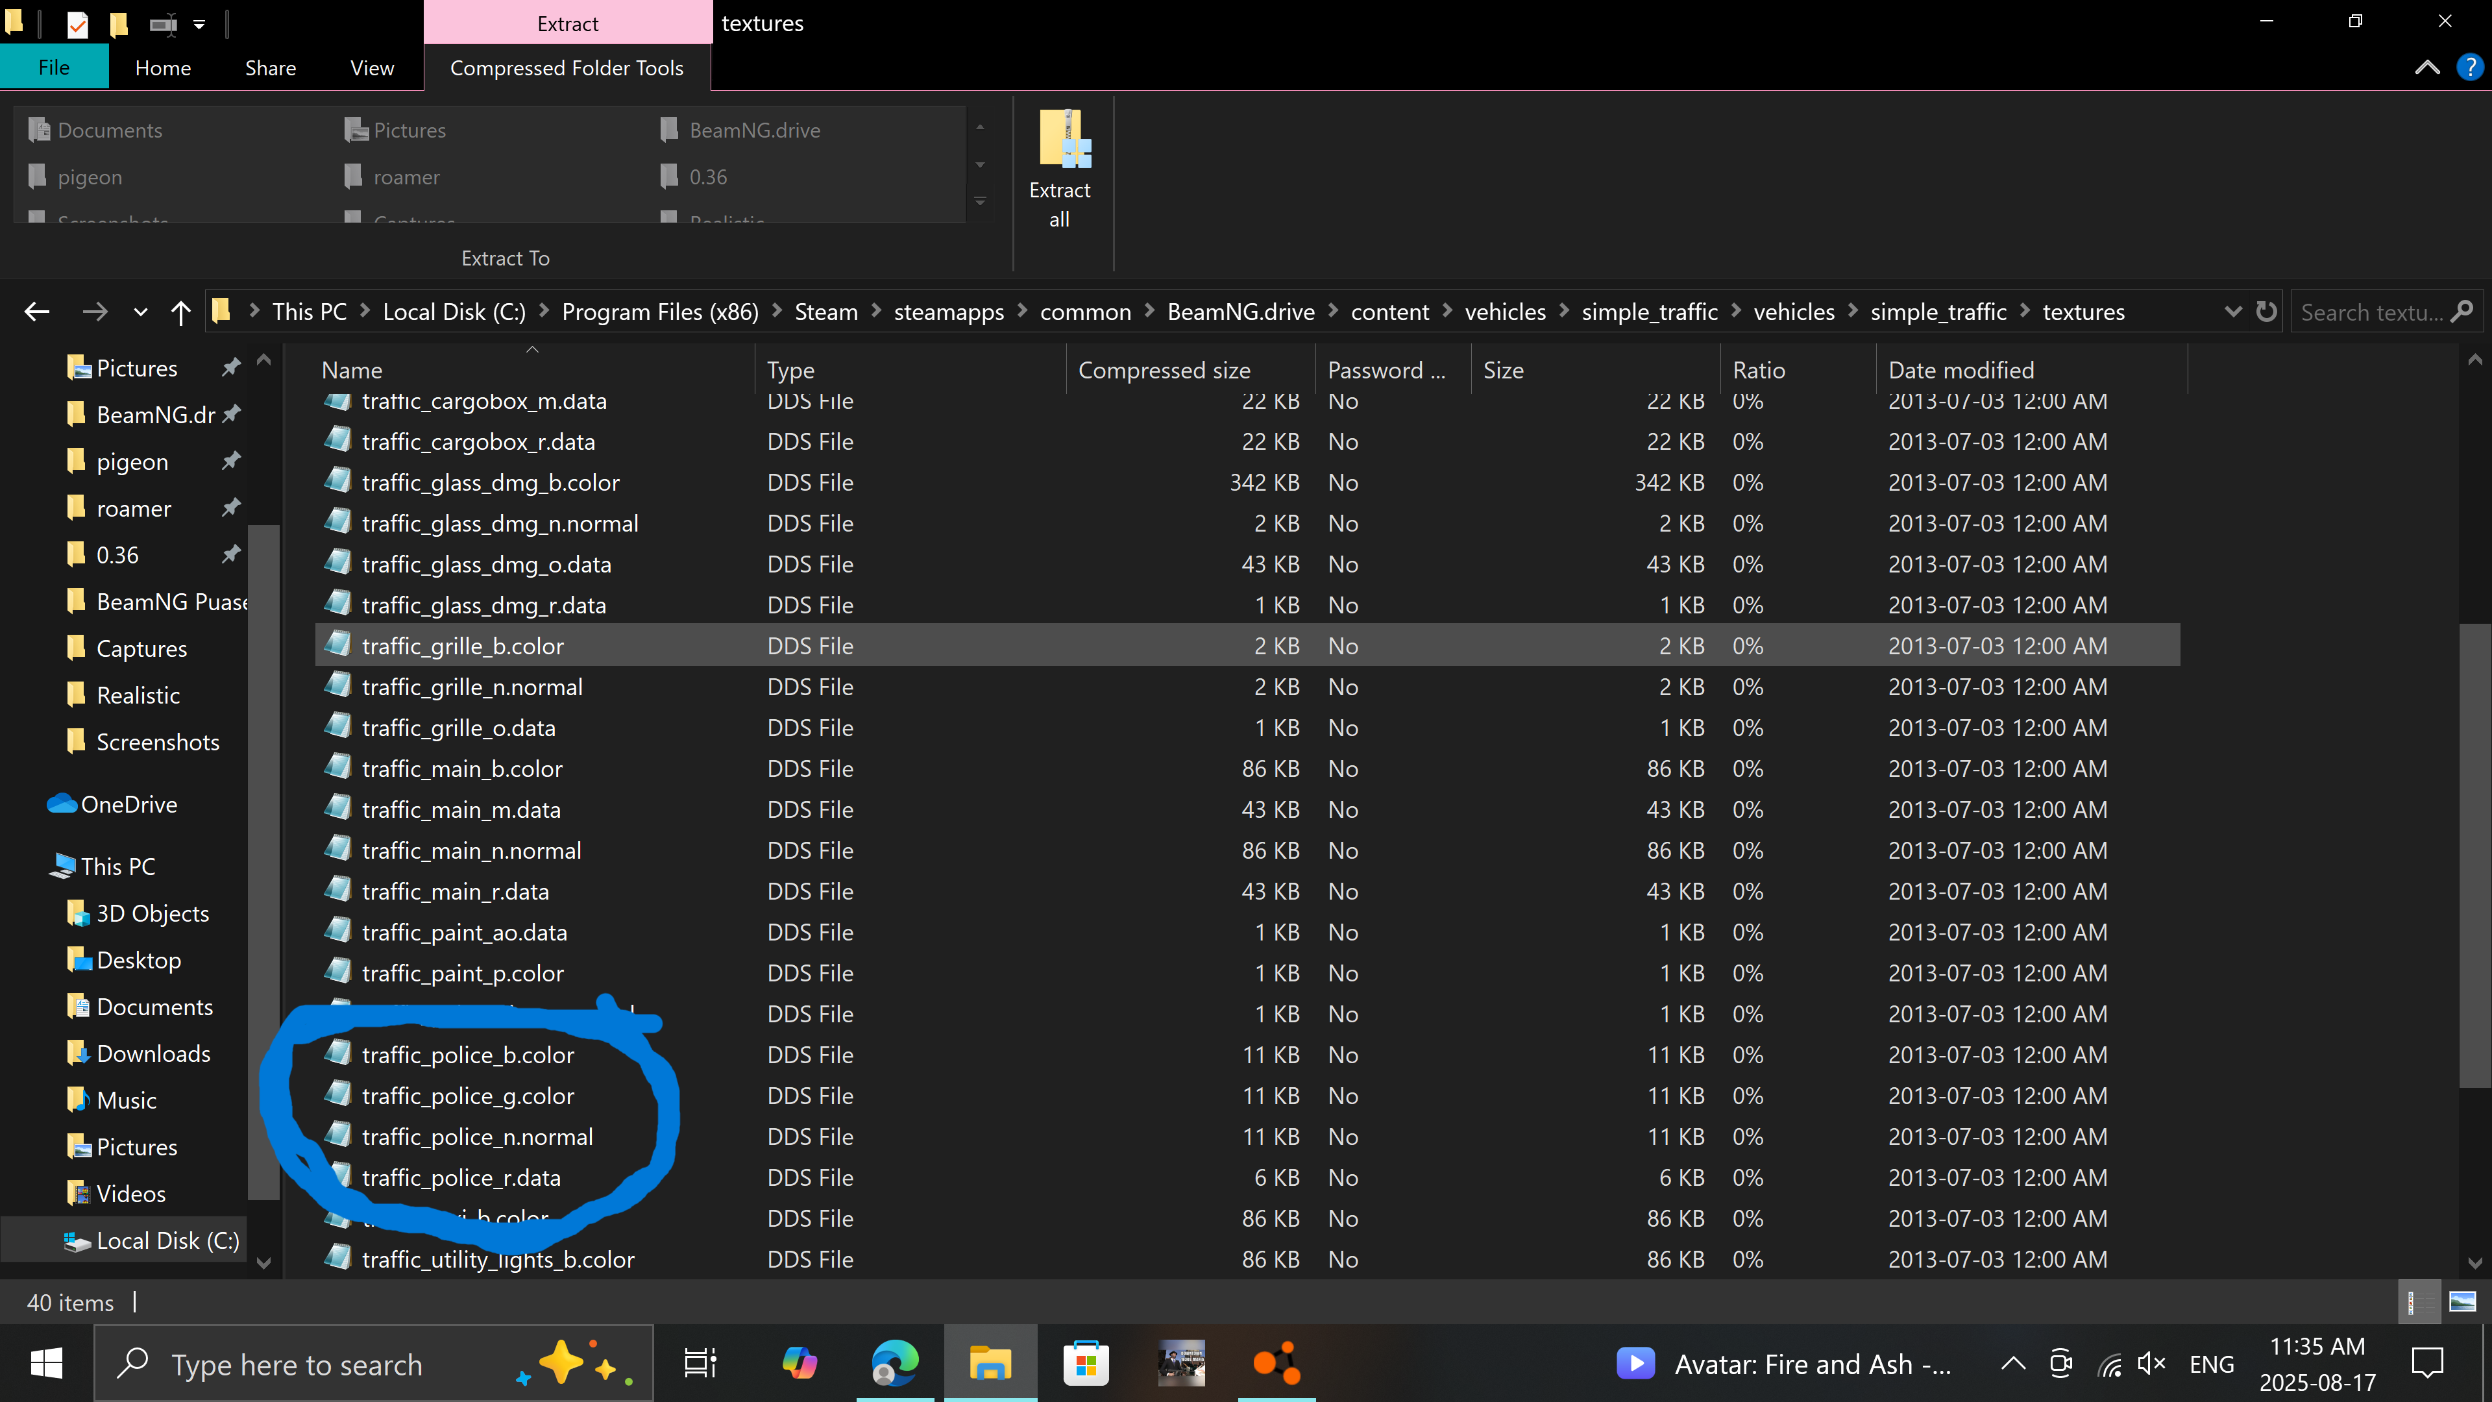
Task: Click the traffic_police_b.color file icon
Action: coord(337,1053)
